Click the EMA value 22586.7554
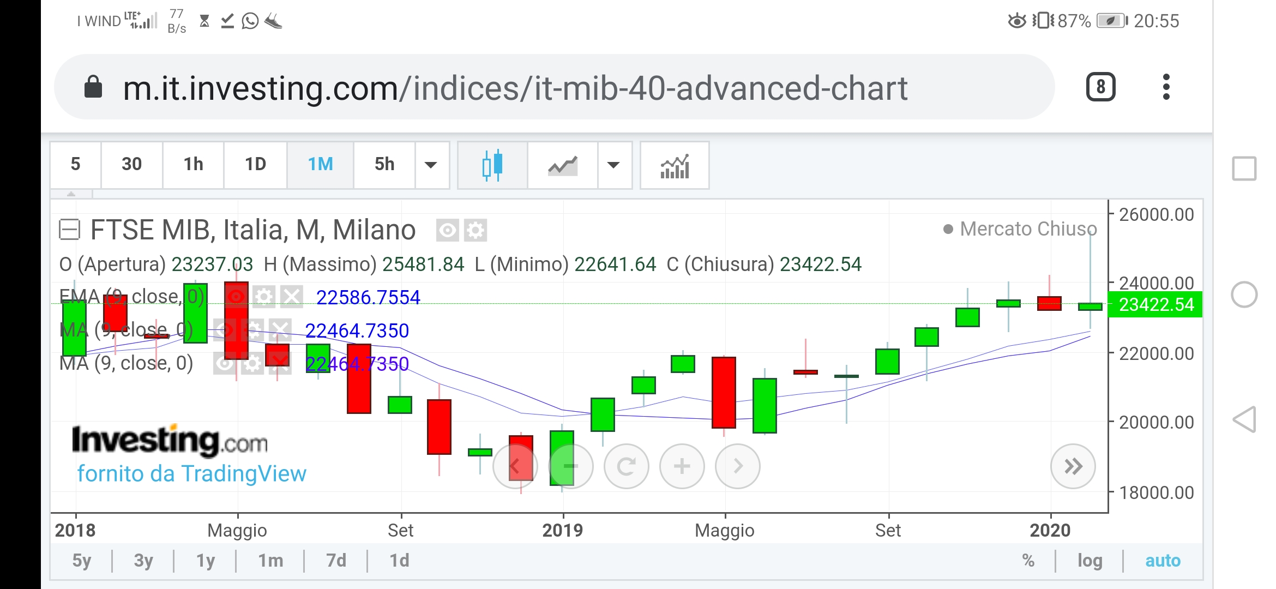The height and width of the screenshot is (589, 1276). 368,298
